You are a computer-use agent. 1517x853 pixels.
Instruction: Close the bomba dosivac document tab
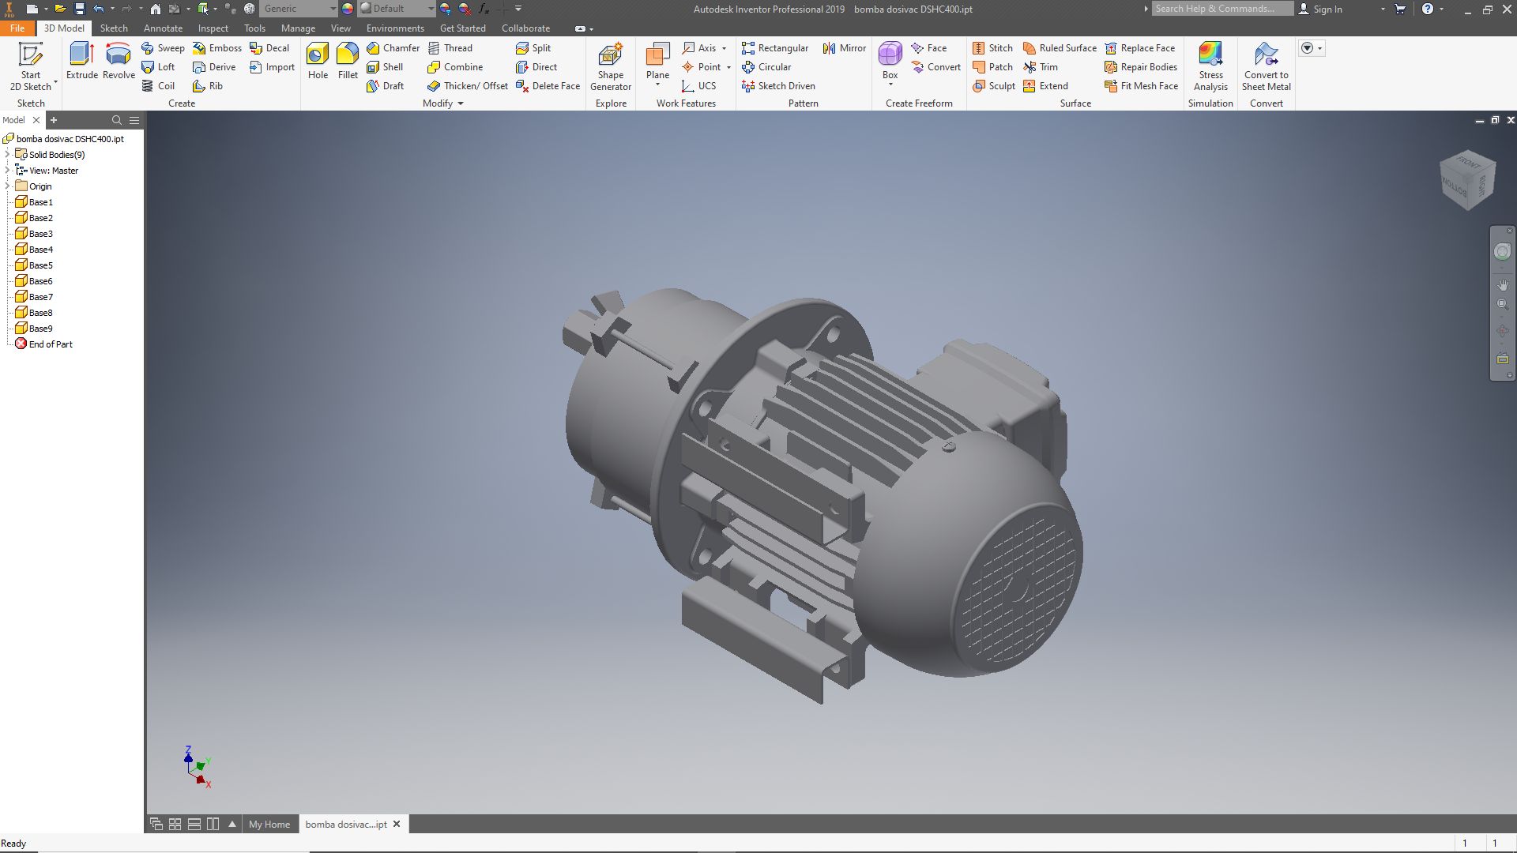[397, 824]
